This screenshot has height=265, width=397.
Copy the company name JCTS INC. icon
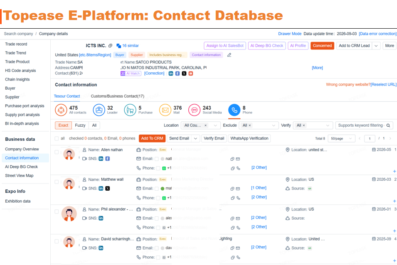pyautogui.click(x=110, y=46)
